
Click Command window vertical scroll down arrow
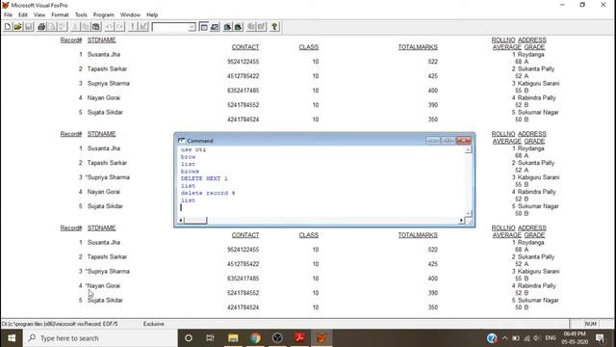click(x=468, y=213)
